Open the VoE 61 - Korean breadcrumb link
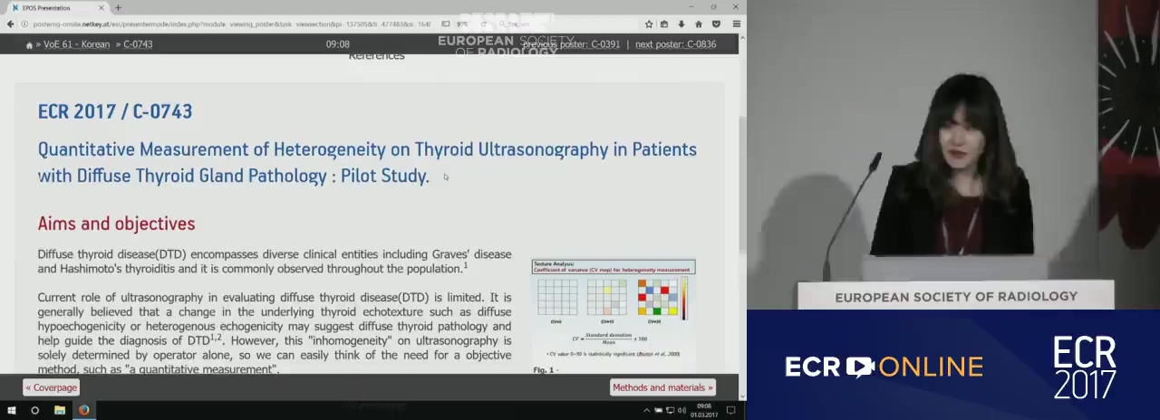 [x=76, y=44]
